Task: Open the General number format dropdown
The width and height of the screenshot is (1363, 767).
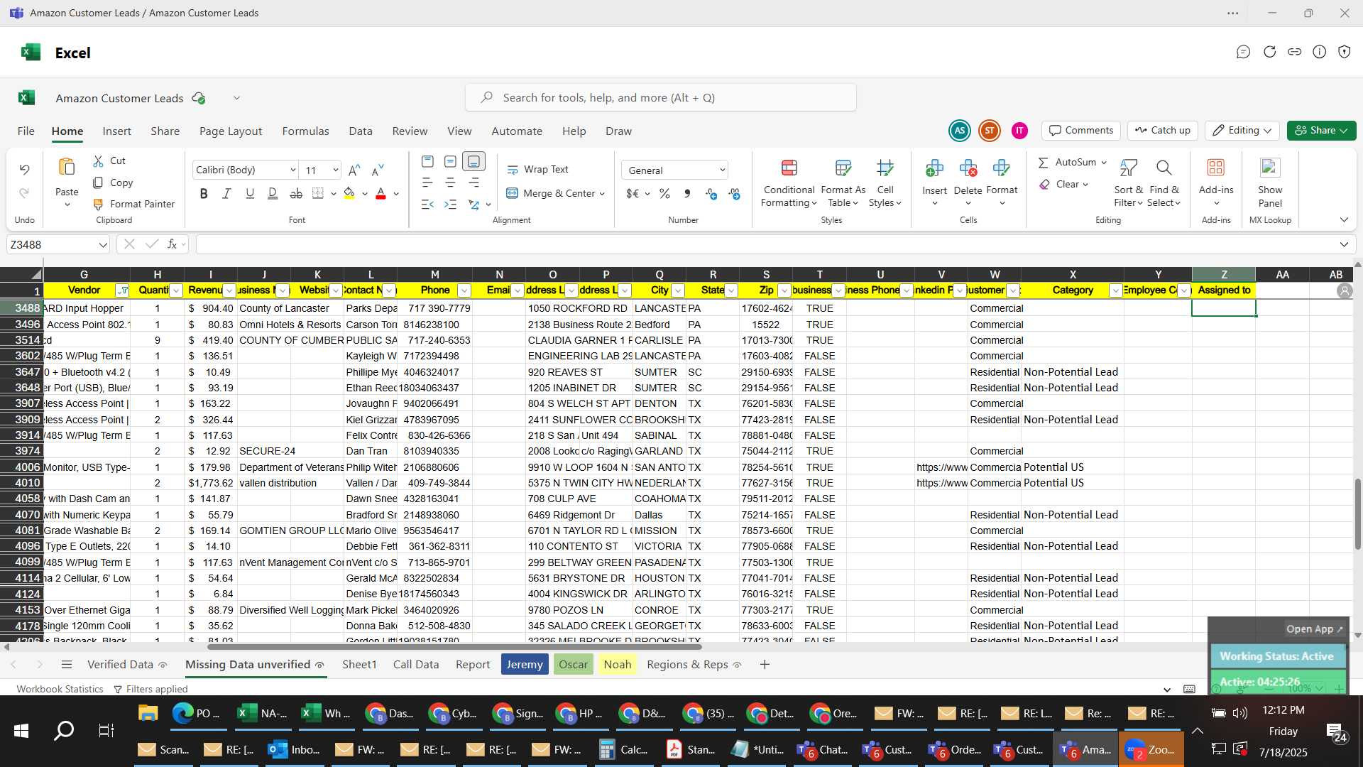Action: [x=722, y=170]
